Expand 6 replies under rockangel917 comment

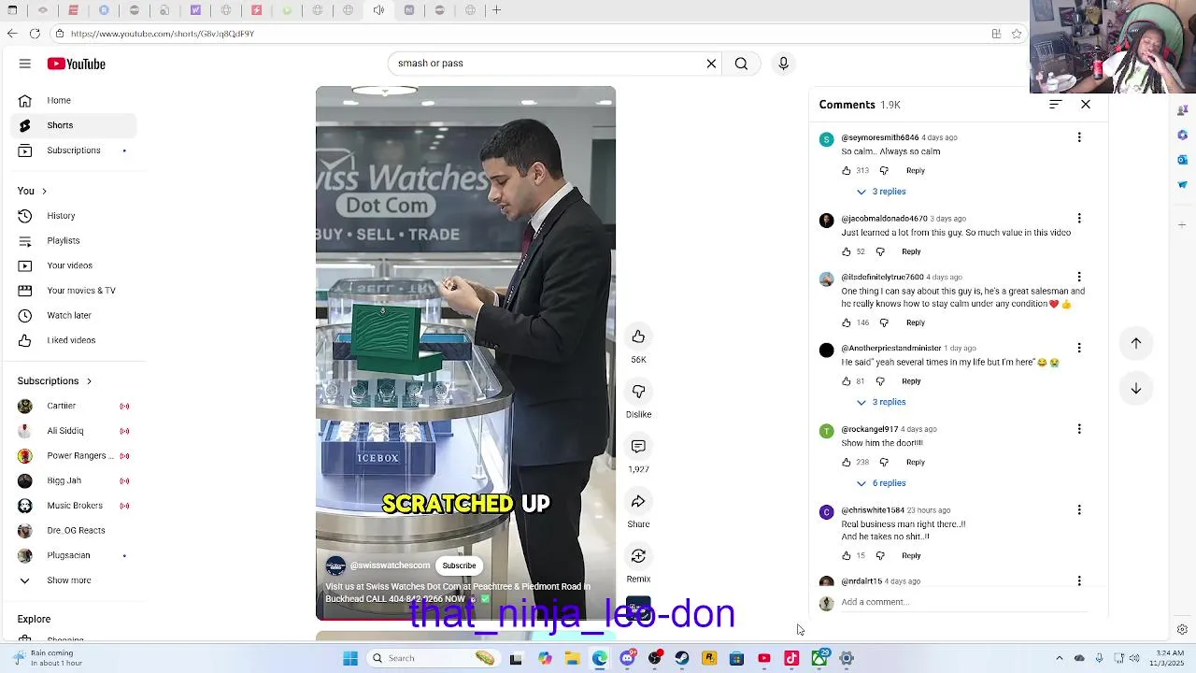[881, 483]
